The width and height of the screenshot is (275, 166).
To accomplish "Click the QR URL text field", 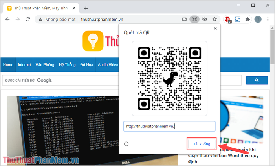I will point(169,126).
